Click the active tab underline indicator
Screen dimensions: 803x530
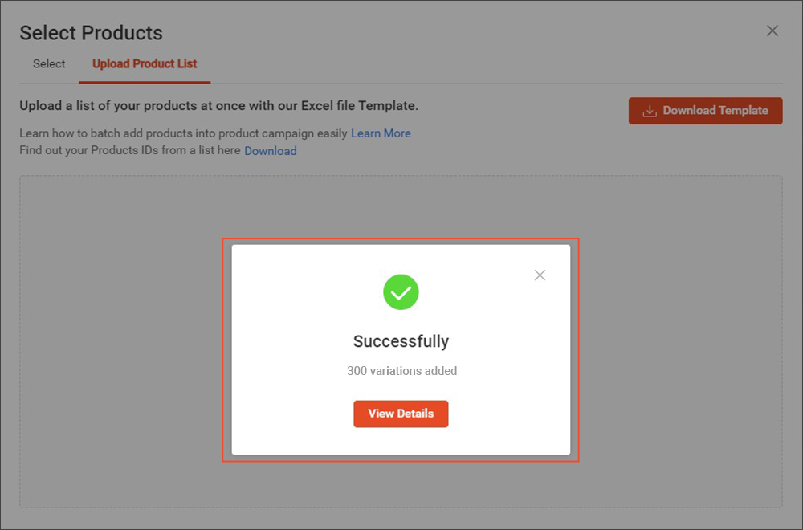pos(145,81)
